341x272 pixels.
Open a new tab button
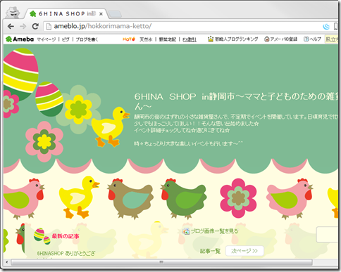(x=115, y=14)
